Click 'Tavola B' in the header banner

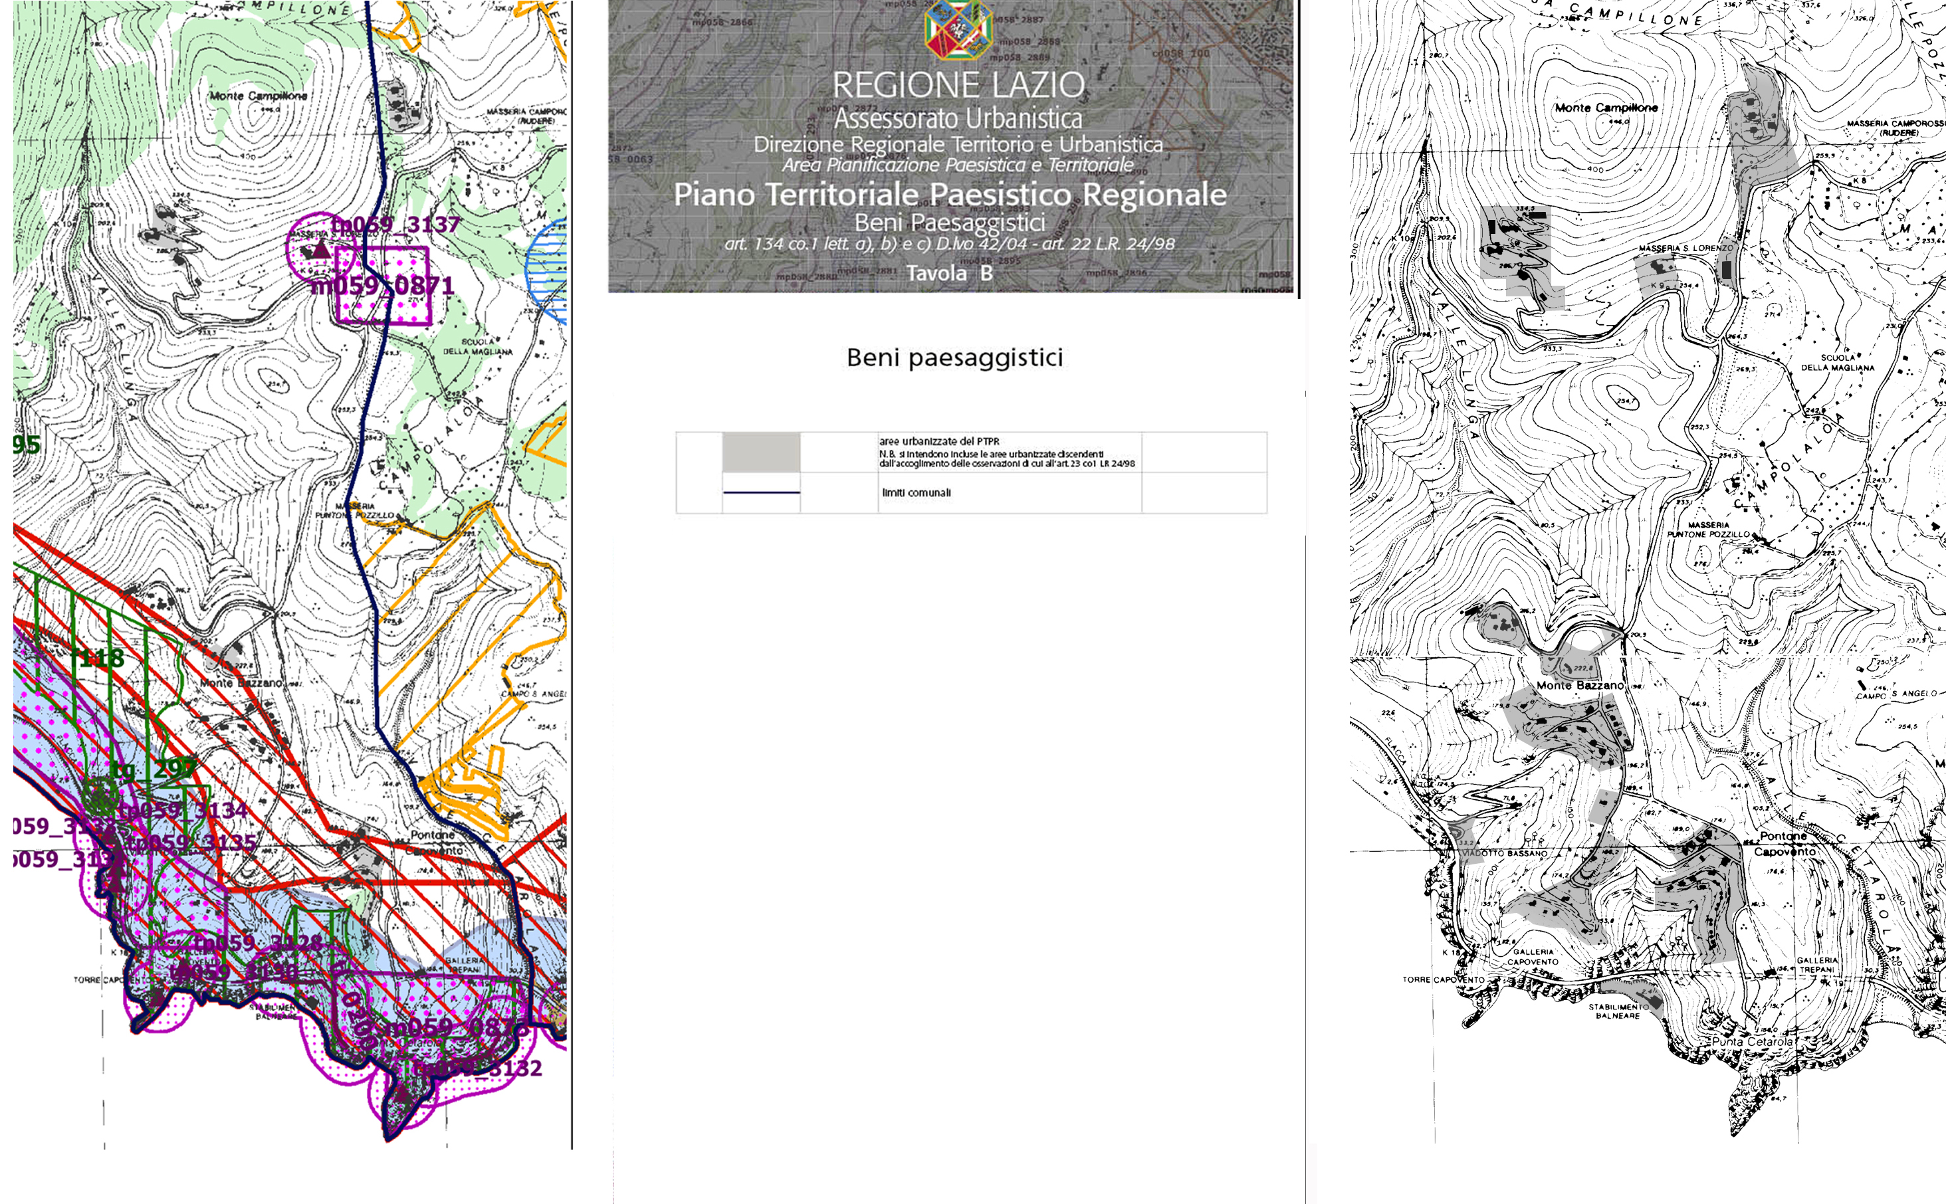(949, 273)
